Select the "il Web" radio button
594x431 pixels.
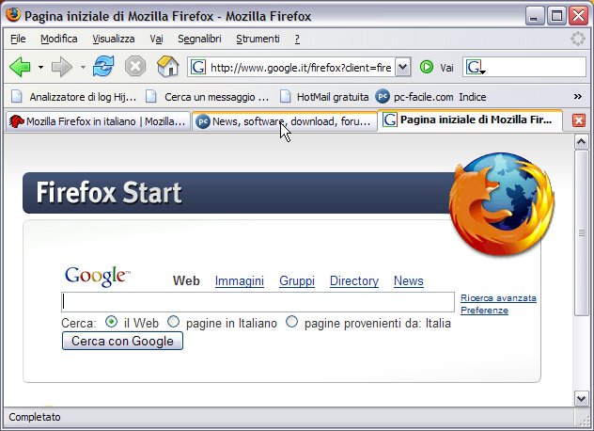tap(112, 322)
